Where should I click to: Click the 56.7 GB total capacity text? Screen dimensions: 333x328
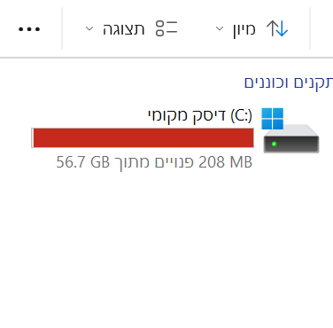point(83,162)
